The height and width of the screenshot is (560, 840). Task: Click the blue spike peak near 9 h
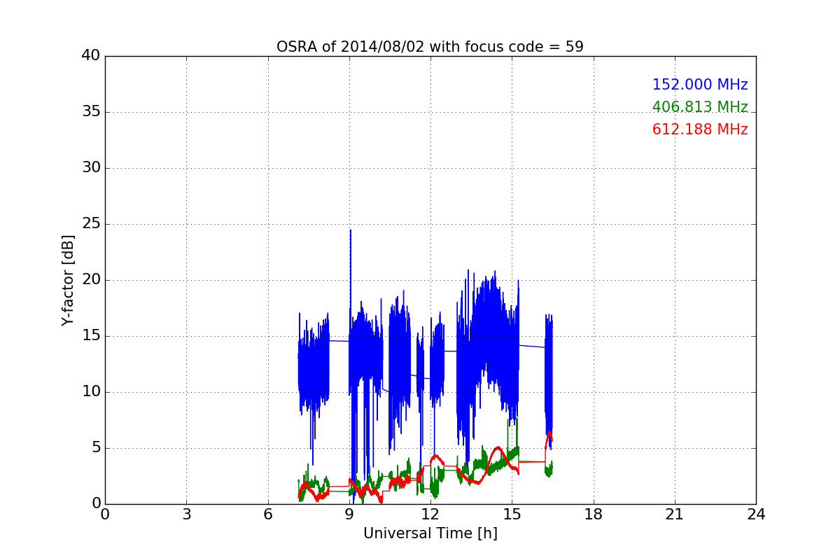[351, 230]
